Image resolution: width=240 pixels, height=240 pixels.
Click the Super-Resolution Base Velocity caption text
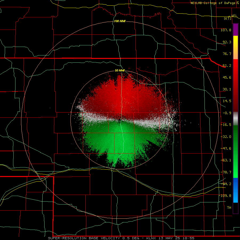121,238
